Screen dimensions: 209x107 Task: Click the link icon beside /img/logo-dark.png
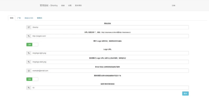coord(29,62)
